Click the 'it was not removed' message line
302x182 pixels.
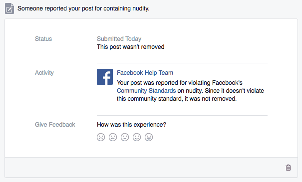[x=177, y=99]
